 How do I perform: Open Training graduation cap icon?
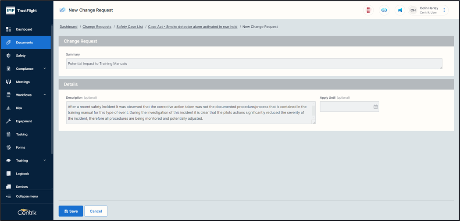click(8, 160)
